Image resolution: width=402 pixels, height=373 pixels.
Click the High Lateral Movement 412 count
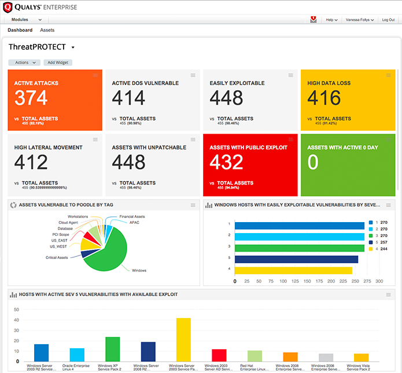pos(31,162)
